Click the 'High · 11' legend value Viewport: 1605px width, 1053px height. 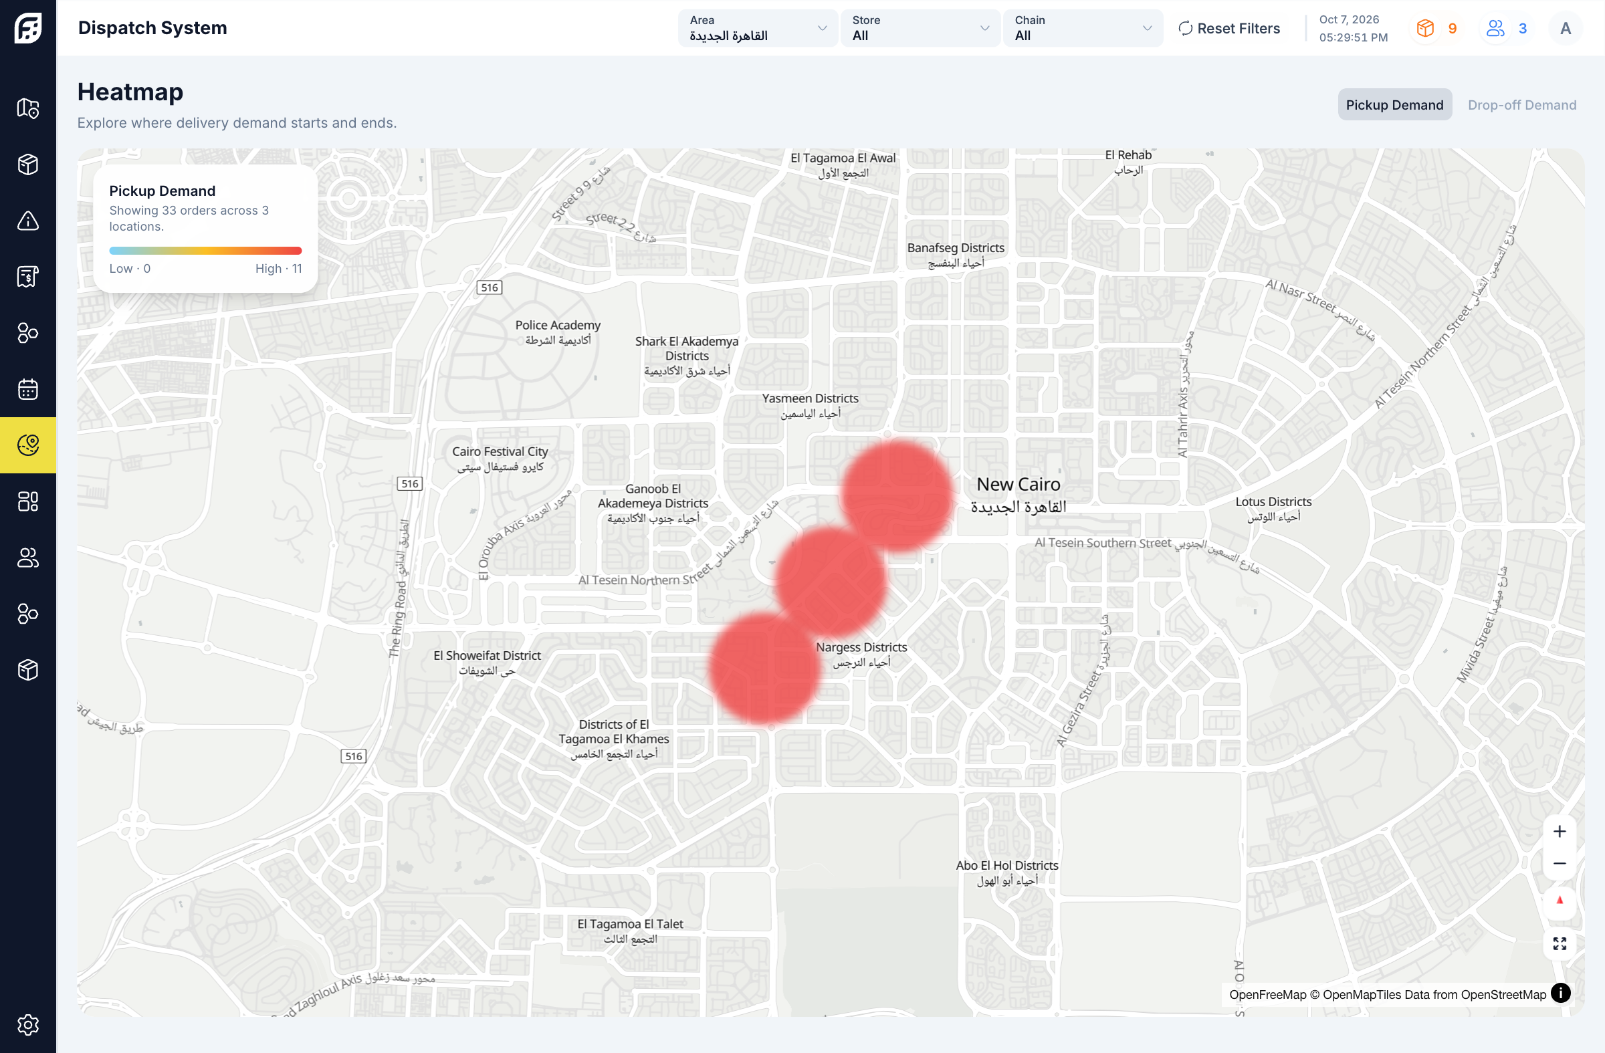point(278,268)
